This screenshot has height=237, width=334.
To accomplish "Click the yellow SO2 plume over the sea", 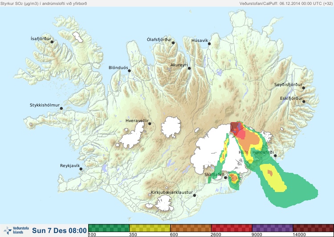I will click(x=274, y=178).
